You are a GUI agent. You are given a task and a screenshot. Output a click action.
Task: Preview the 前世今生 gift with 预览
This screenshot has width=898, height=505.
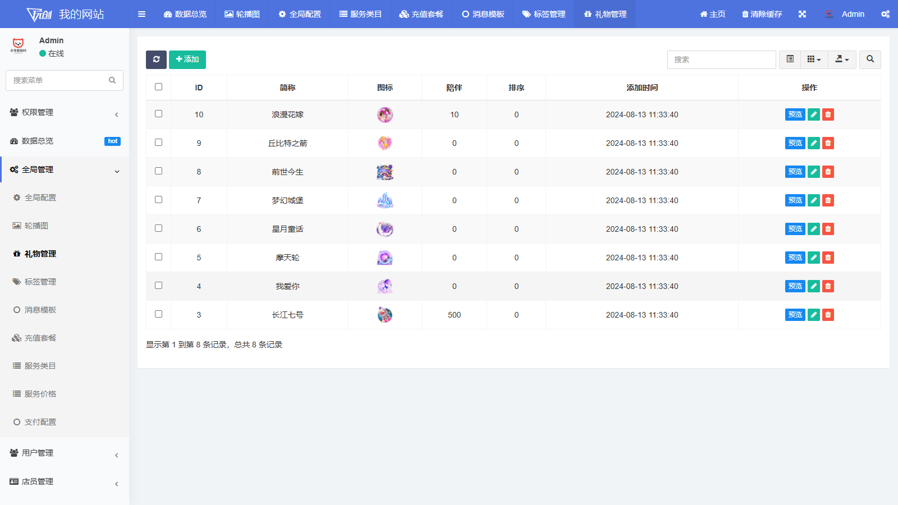pos(795,172)
